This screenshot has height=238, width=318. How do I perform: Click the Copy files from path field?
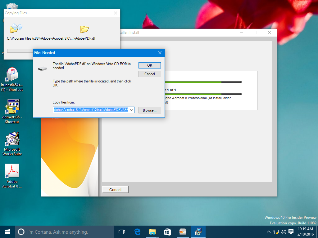pyautogui.click(x=93, y=110)
